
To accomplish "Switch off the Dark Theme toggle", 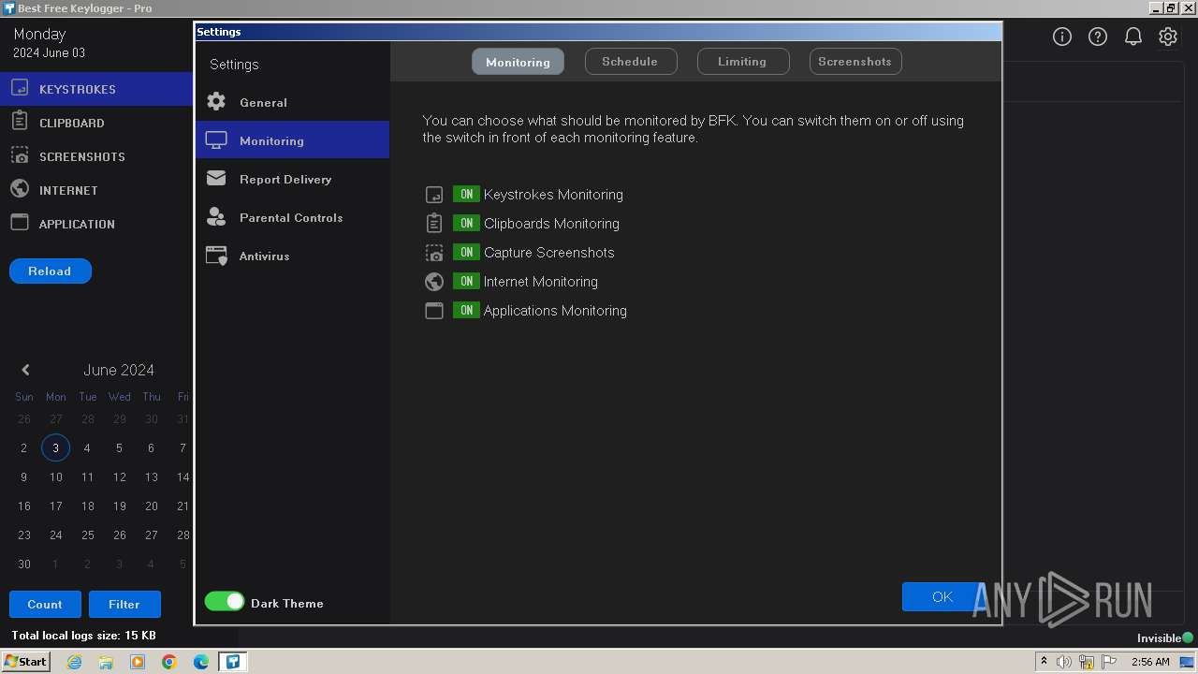I will click(225, 602).
